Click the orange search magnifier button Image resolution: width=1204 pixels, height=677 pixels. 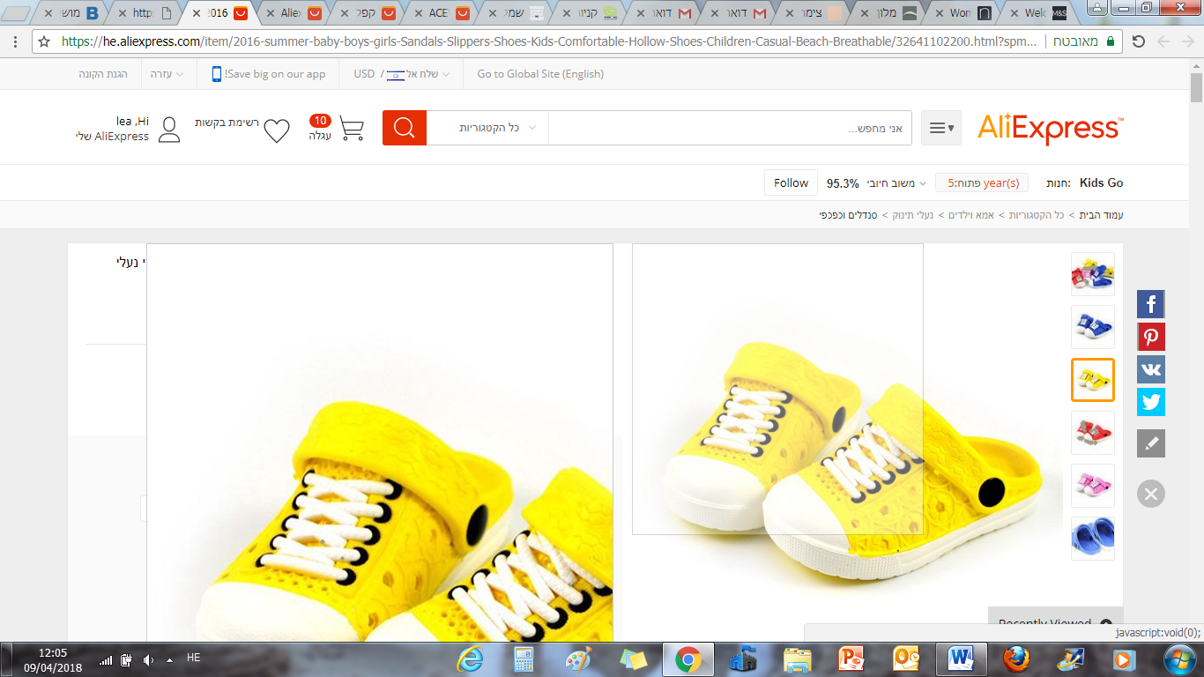[405, 128]
